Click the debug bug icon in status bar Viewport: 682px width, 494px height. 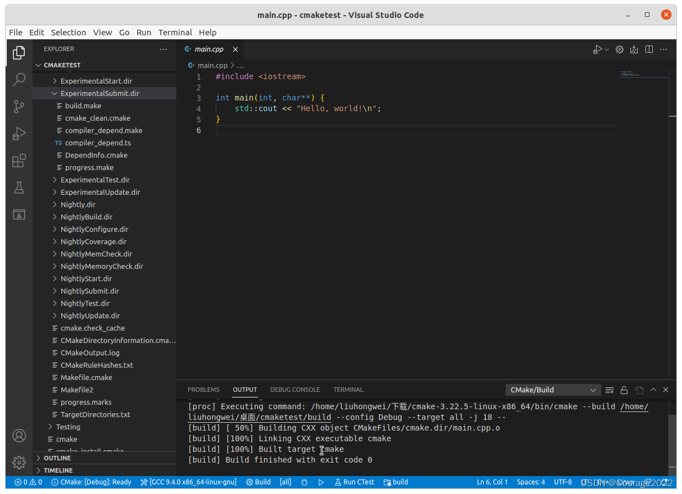click(x=304, y=482)
